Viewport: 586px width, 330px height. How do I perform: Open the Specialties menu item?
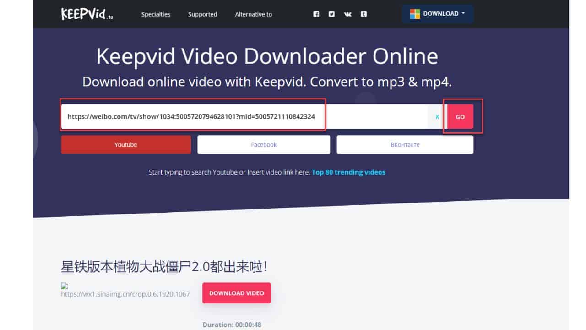155,14
